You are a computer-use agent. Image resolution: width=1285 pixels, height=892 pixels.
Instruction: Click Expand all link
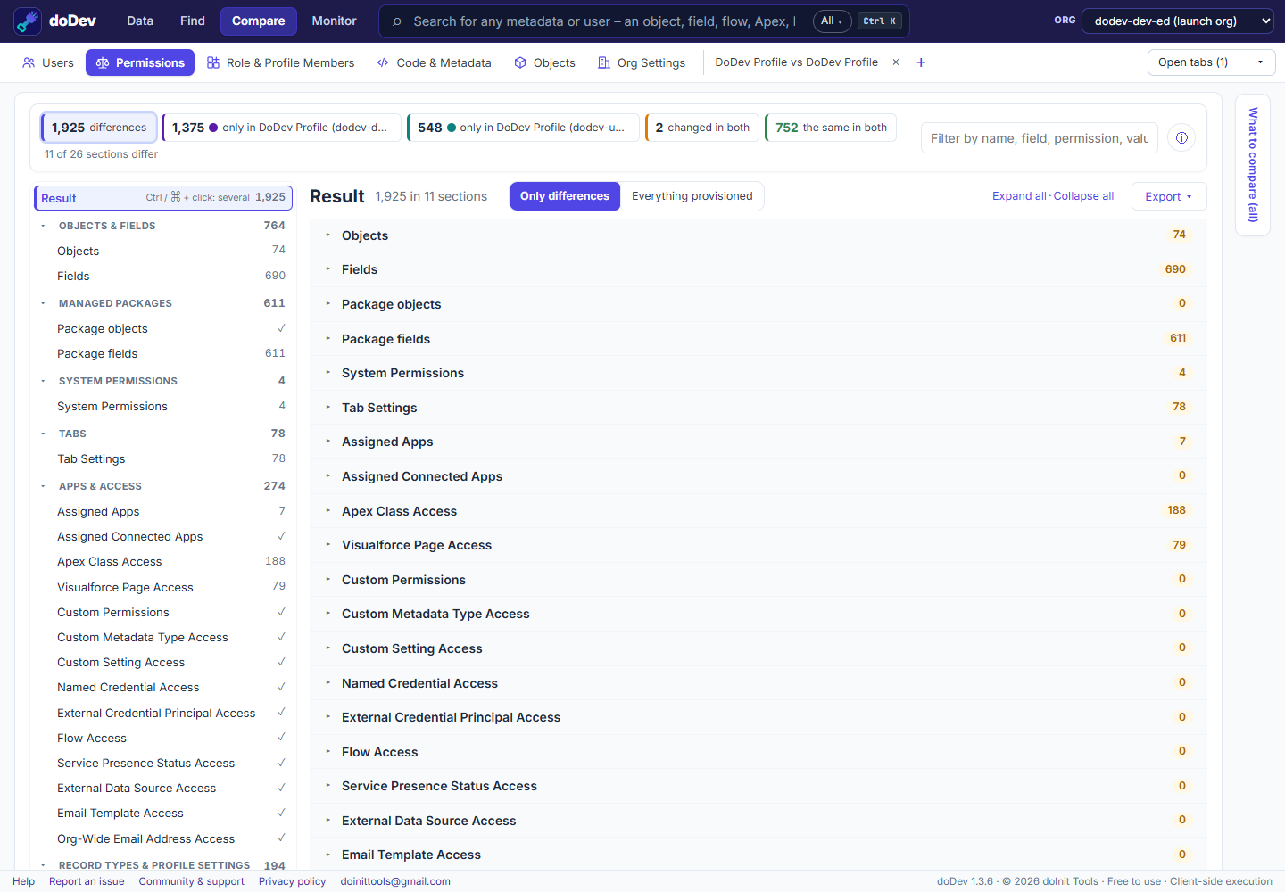[x=1019, y=196]
